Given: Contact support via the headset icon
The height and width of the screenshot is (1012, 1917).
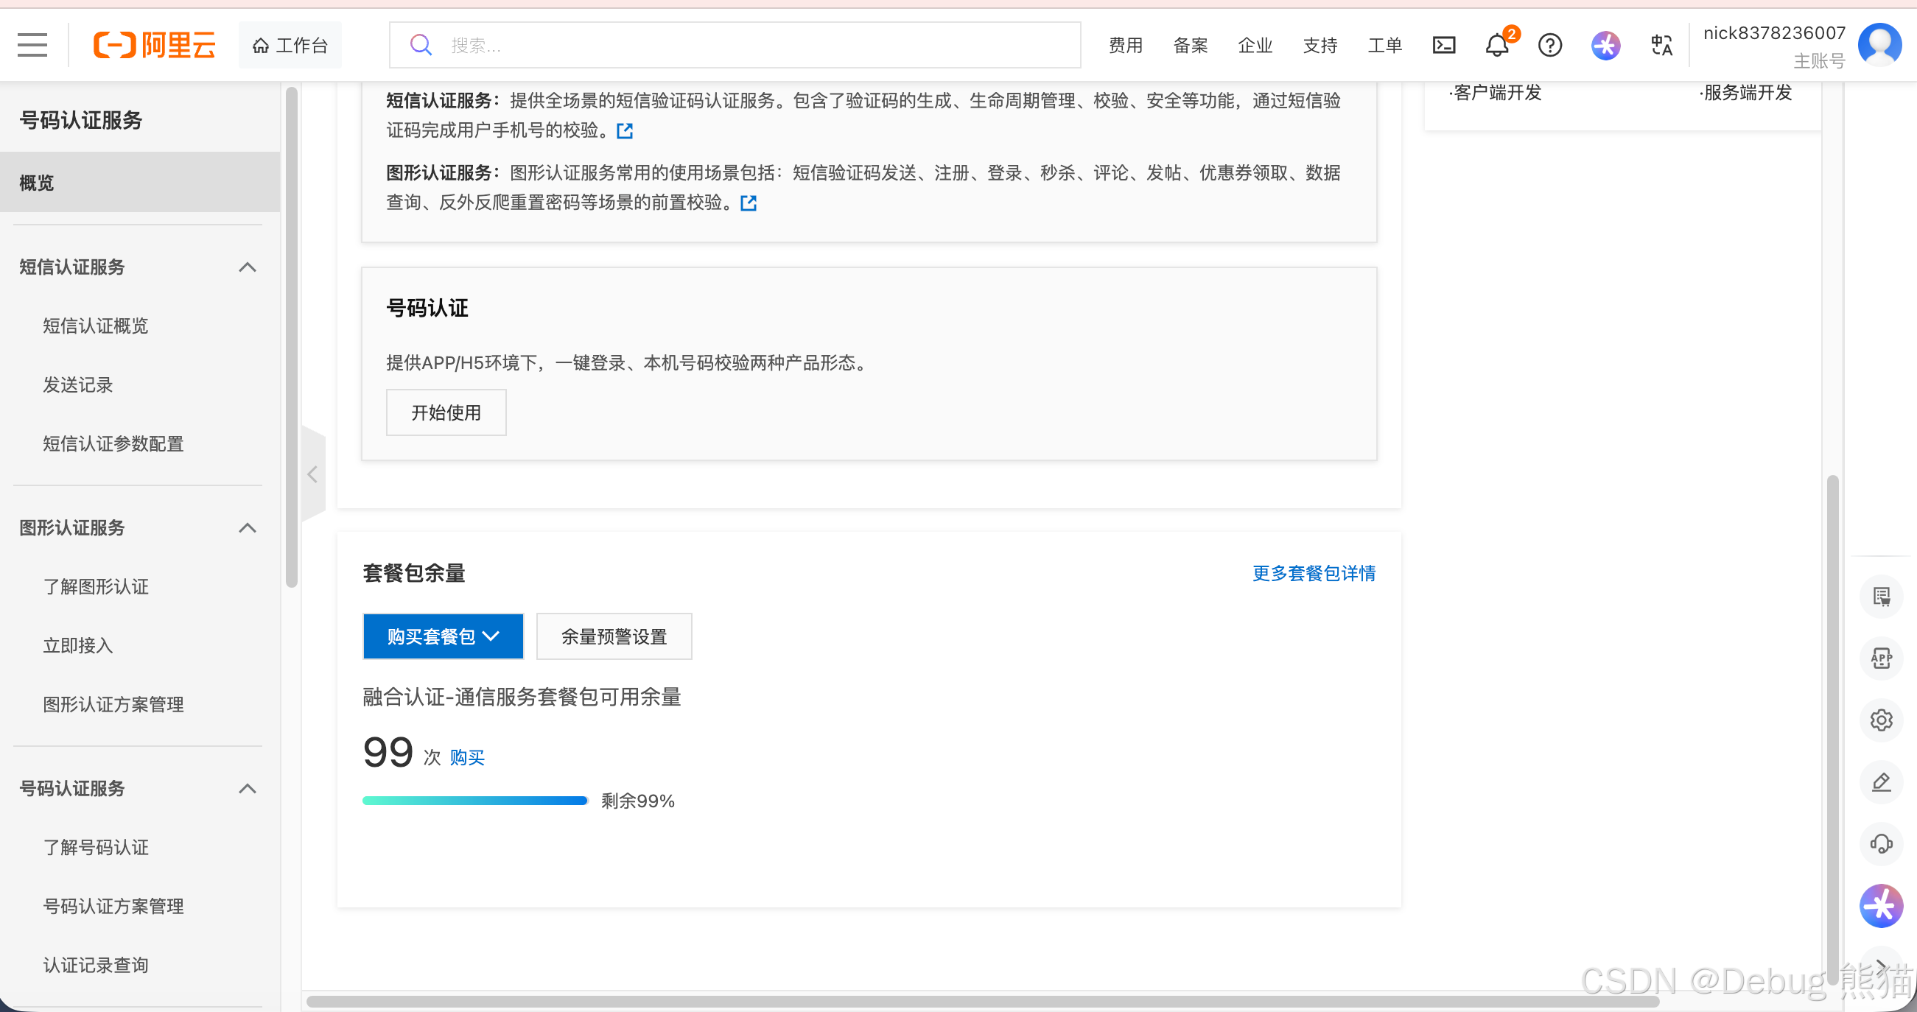Looking at the screenshot, I should (x=1882, y=844).
